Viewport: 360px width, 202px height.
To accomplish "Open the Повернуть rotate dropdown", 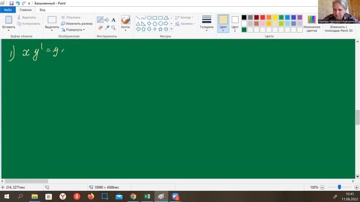I will [x=73, y=30].
